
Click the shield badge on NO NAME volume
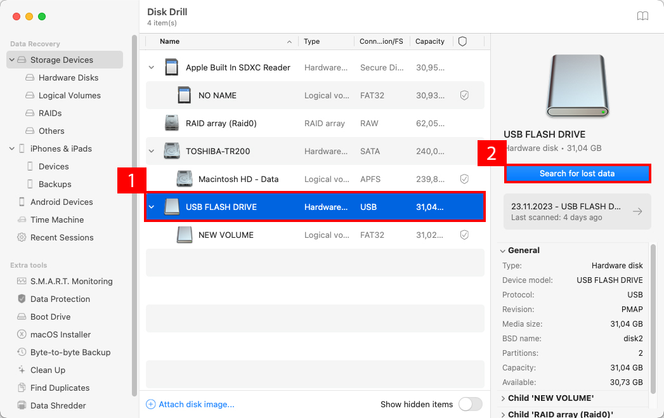464,95
